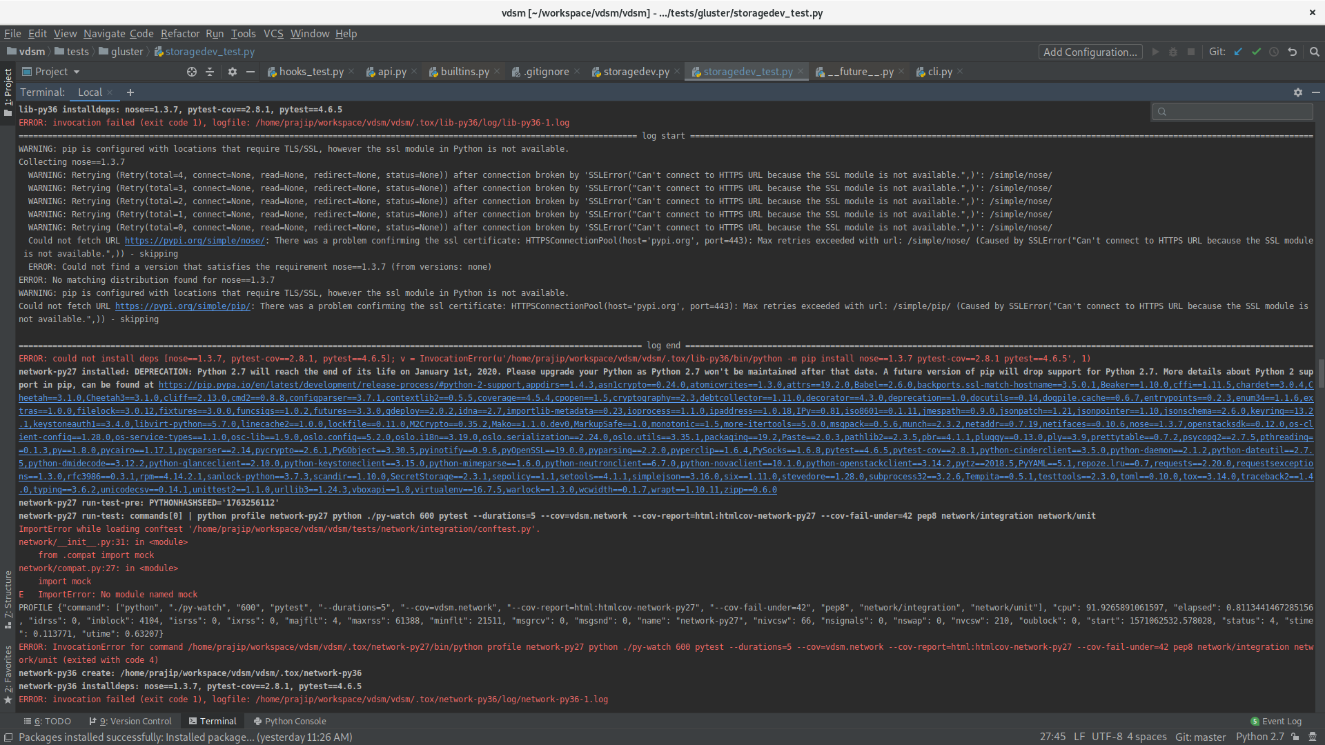Click the Git update project arrow icon
1325x745 pixels.
(x=1238, y=52)
